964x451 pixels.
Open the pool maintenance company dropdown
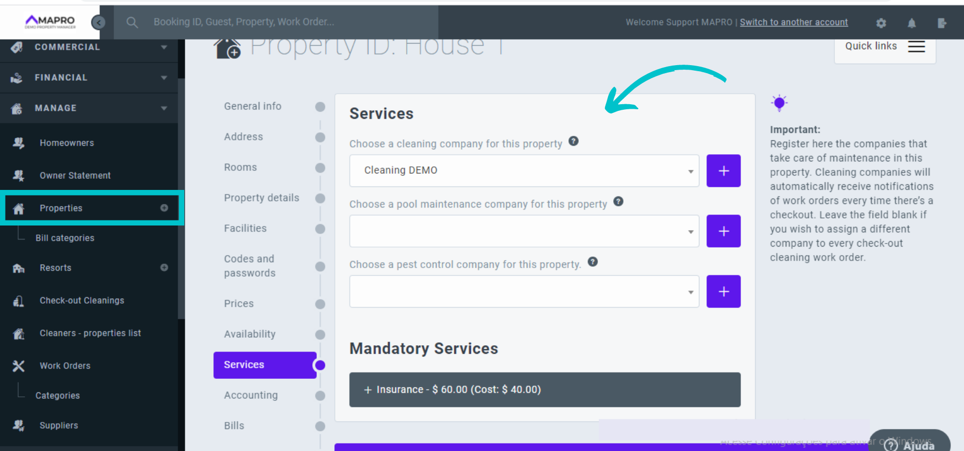coord(524,231)
